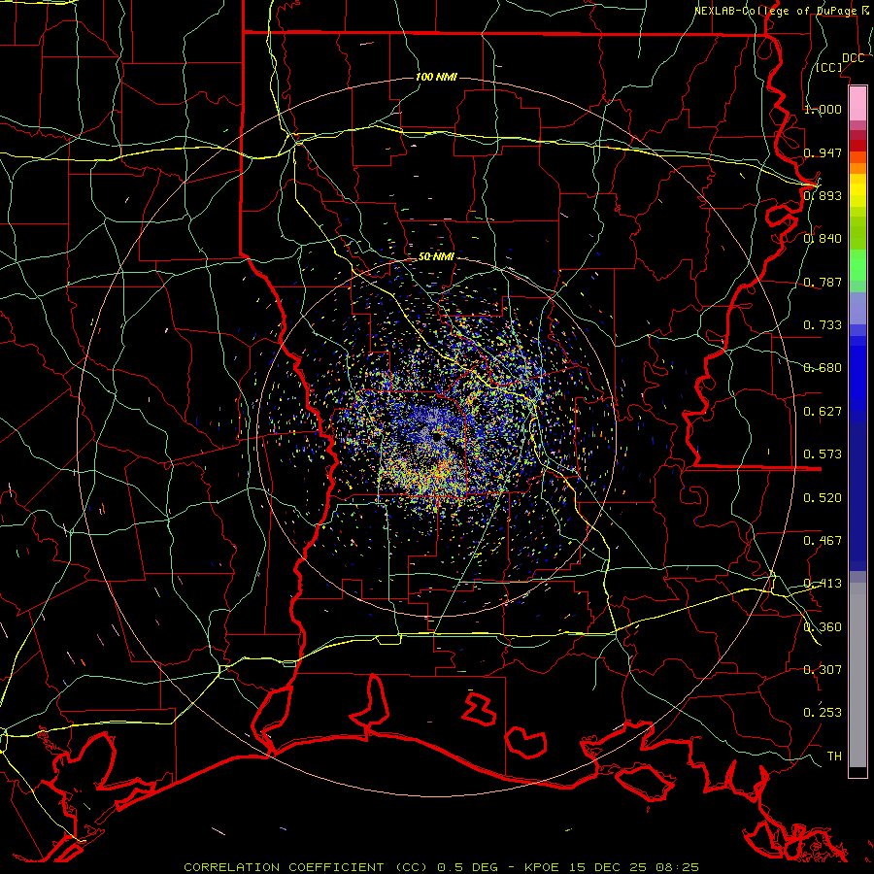Click the 0.947 legend value
874x874 pixels.
[823, 152]
